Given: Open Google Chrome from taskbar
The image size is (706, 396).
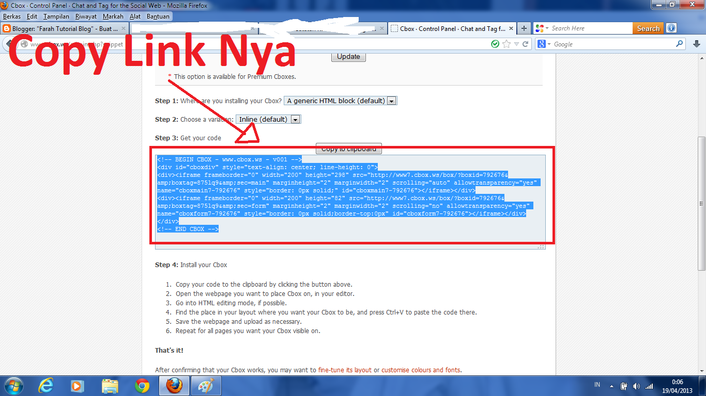Looking at the screenshot, I should tap(142, 386).
